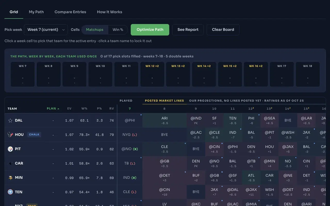
Task: Click the CHALK badge next to HOU
Action: [x=34, y=134]
